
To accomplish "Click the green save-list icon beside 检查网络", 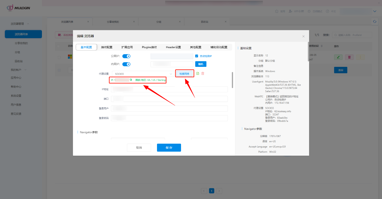I will point(197,74).
